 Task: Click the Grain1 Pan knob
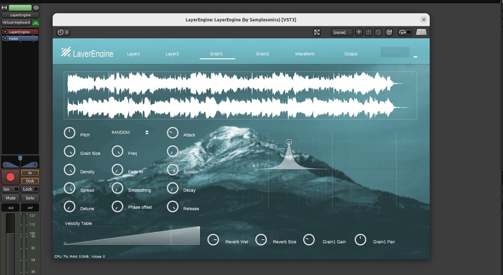pos(360,240)
